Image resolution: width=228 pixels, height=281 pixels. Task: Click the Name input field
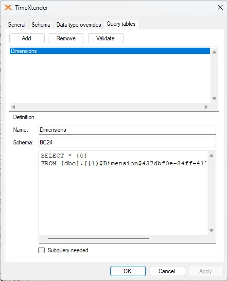tap(127, 130)
